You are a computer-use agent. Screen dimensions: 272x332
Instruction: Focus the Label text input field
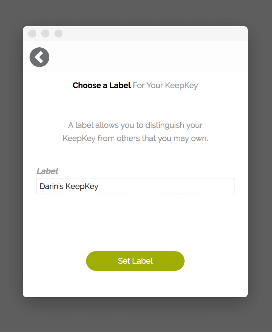(135, 186)
